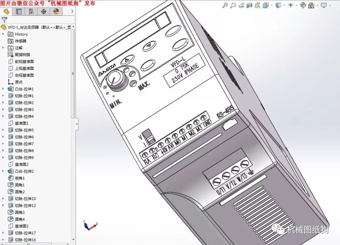Viewport: 340px width, 245px height.
Task: Expand the 切除-拉伸5 feature
Action: (3, 130)
